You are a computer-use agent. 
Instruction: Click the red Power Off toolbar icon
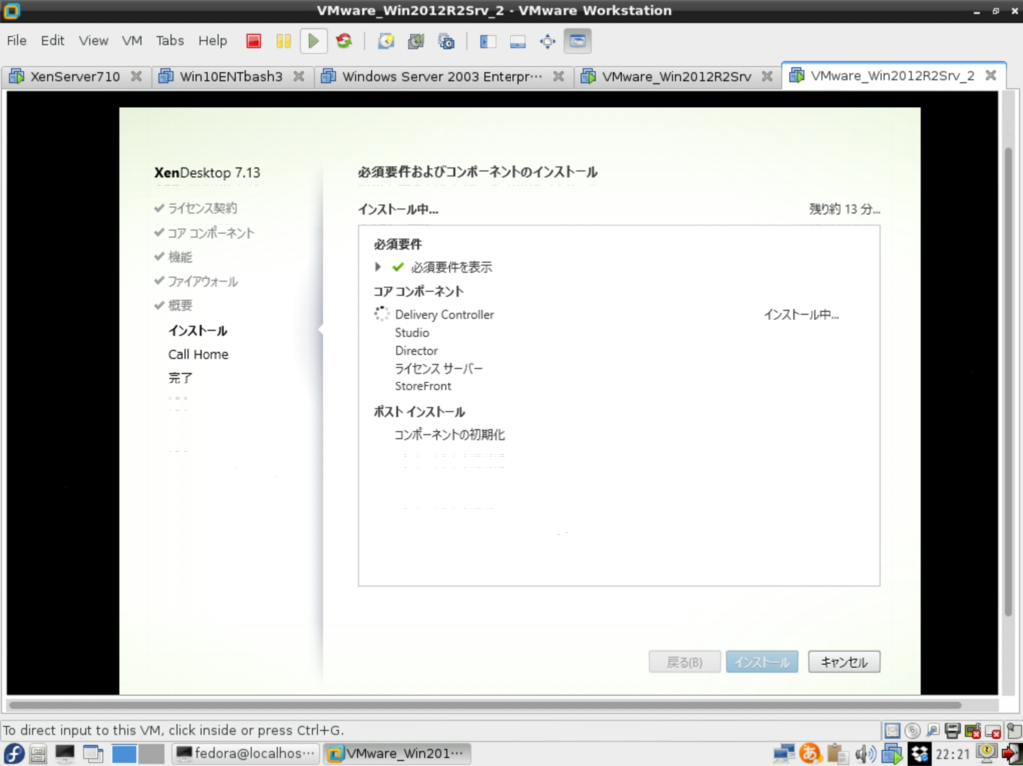[253, 41]
